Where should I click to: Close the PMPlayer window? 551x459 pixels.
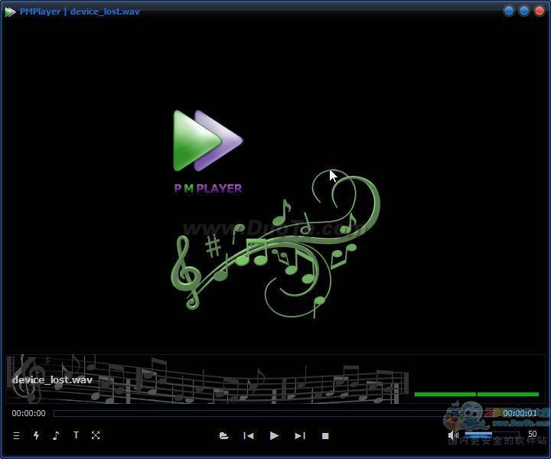click(x=539, y=11)
